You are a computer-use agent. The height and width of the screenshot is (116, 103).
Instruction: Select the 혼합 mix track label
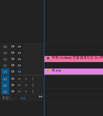[x=7, y=98]
